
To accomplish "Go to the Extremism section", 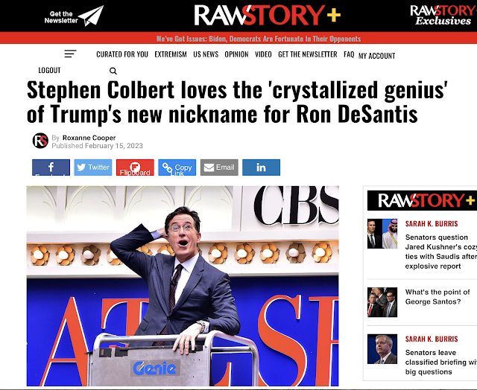I will pos(171,54).
